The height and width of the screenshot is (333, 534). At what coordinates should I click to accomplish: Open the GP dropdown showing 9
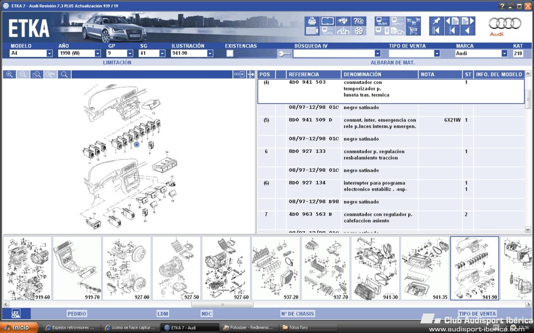point(130,53)
